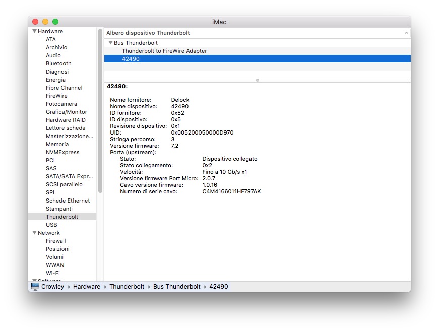Image resolution: width=439 pixels, height=332 pixels.
Task: Collapse the Network category triangle
Action: point(34,233)
